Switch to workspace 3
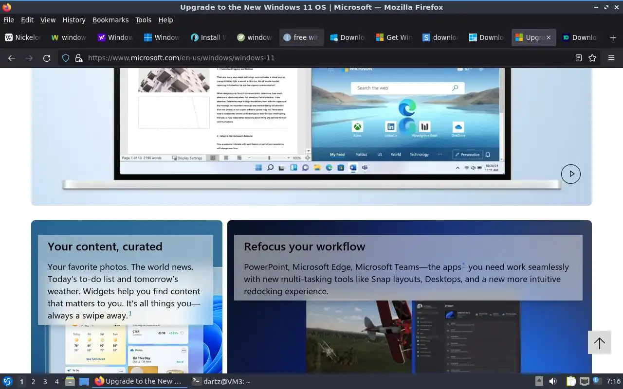This screenshot has height=389, width=623. [x=45, y=382]
